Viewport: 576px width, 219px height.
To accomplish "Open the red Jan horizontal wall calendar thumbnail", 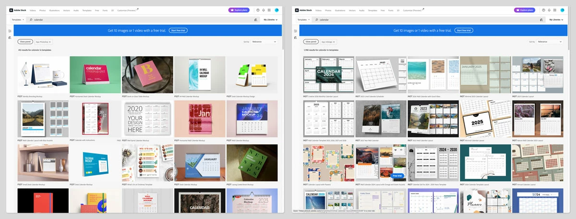I will (200, 119).
